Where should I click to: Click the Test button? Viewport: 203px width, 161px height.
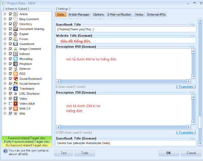click(x=63, y=153)
